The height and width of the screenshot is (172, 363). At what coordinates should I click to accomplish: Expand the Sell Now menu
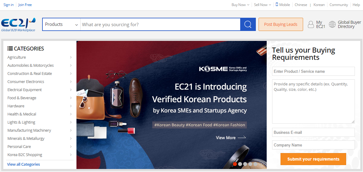click(x=262, y=5)
